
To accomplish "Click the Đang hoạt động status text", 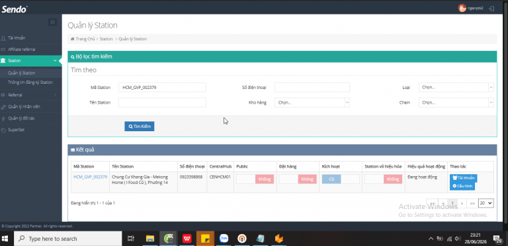I will 423,177.
